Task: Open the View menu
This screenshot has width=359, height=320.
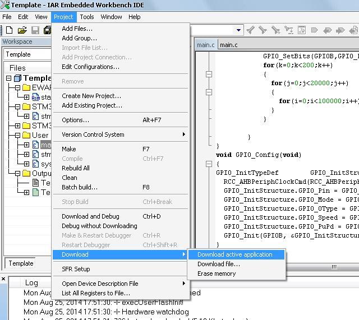Action: click(41, 17)
